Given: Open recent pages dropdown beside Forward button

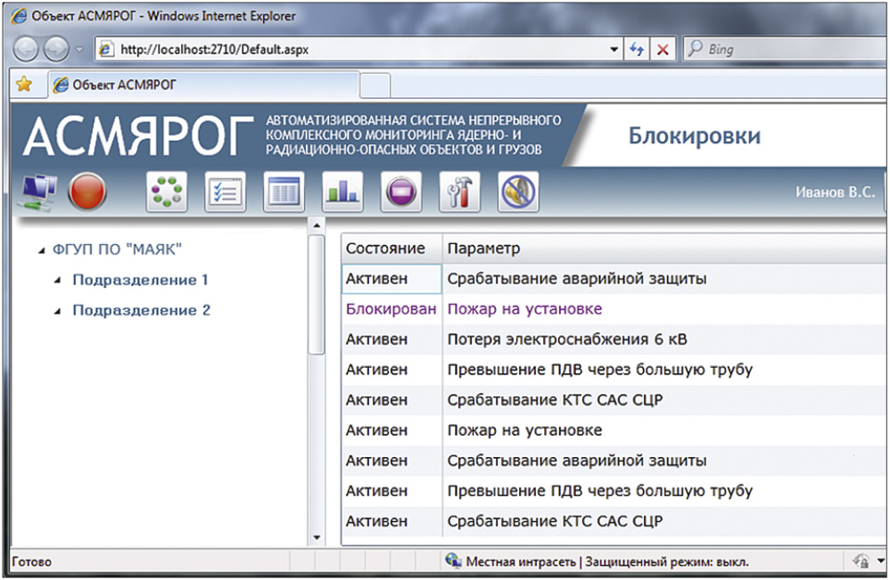Looking at the screenshot, I should coord(78,50).
